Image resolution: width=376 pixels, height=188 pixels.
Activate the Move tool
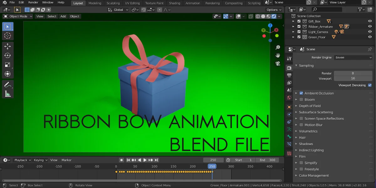8,46
